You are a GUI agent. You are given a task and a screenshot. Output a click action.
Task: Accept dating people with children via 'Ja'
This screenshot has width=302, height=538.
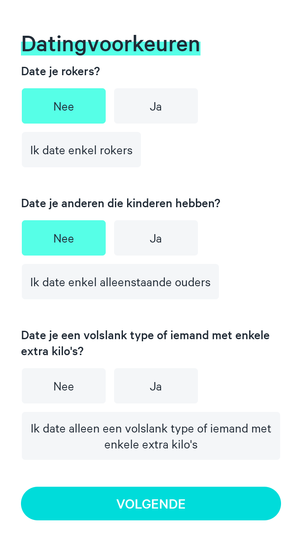(156, 238)
